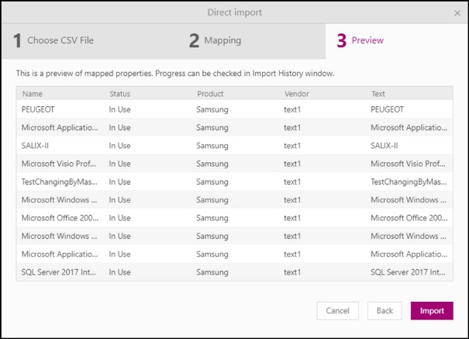Click the Text column header
Viewport: 469px width, 339px height.
[x=378, y=94]
